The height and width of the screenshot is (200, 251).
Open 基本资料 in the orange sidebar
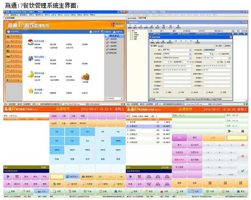pos(14,41)
